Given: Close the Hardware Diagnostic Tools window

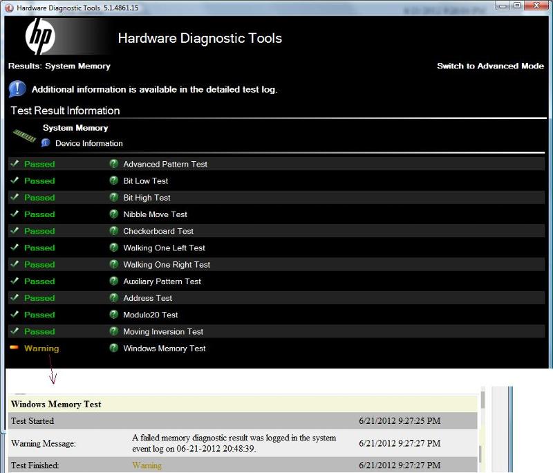Looking at the screenshot, I should coord(534,6).
